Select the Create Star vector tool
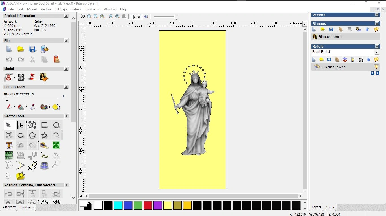This screenshot has width=386, height=216. pos(44,135)
